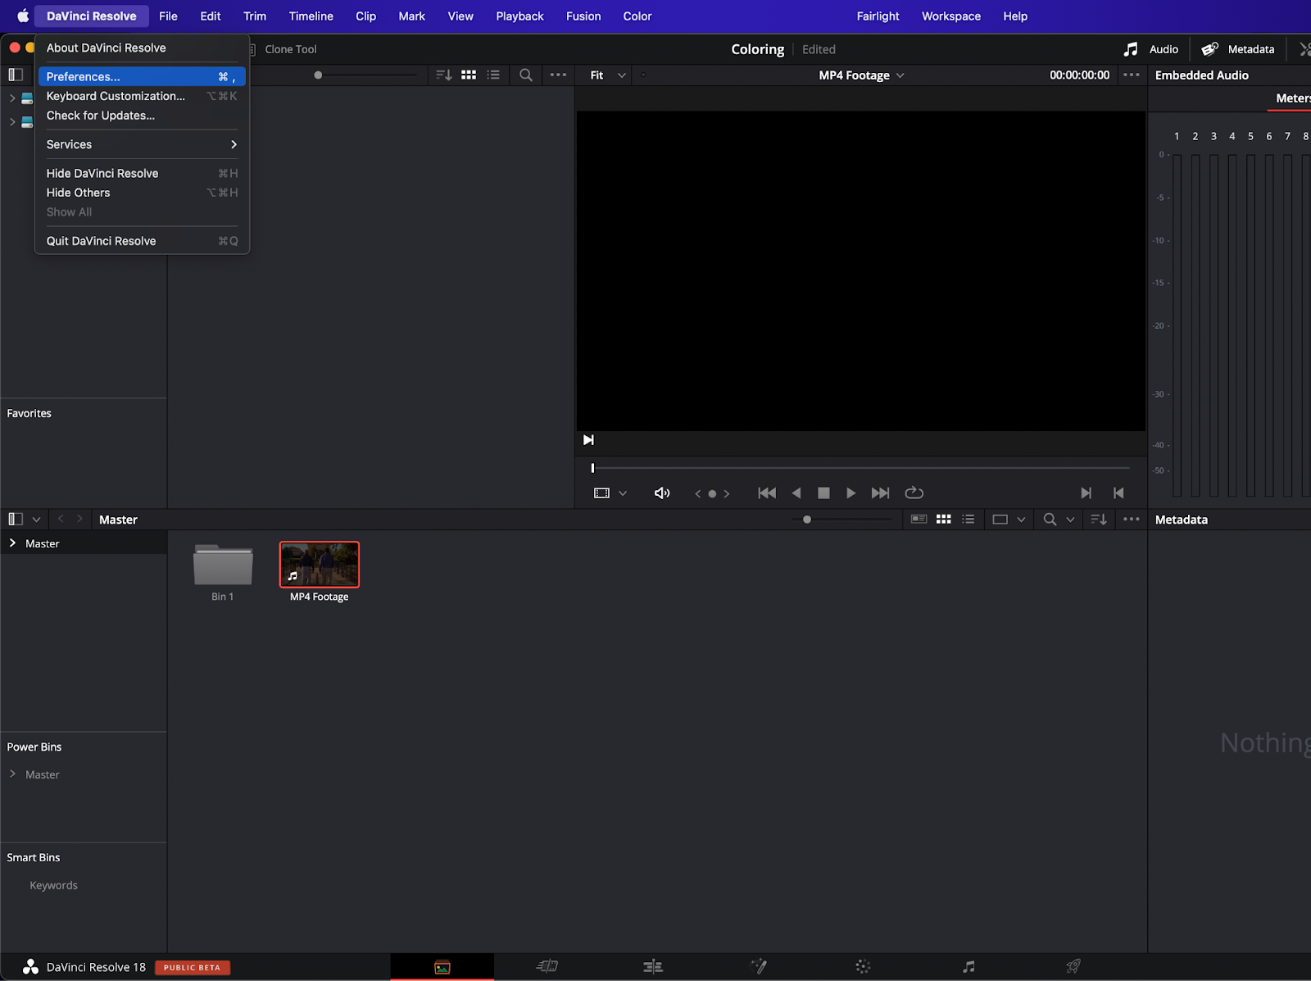The image size is (1311, 981).
Task: Mark Out point button
Action: point(1118,493)
